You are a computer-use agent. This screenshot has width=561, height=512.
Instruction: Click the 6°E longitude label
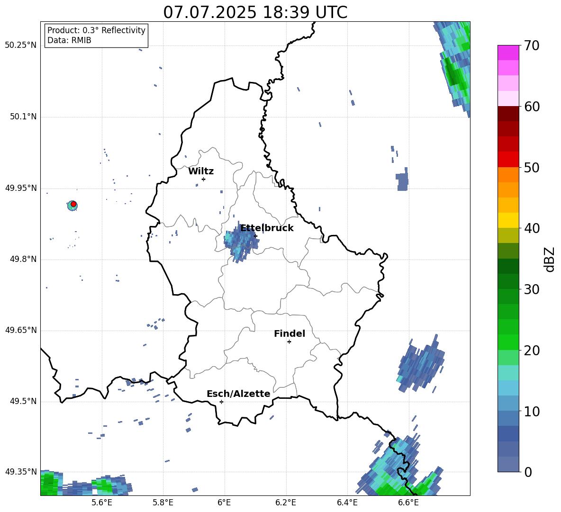coord(224,503)
